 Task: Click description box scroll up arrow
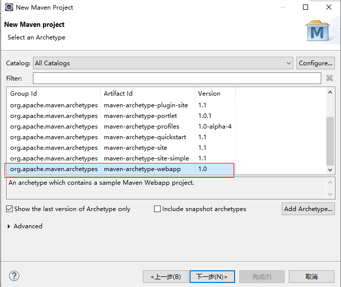pyautogui.click(x=330, y=182)
